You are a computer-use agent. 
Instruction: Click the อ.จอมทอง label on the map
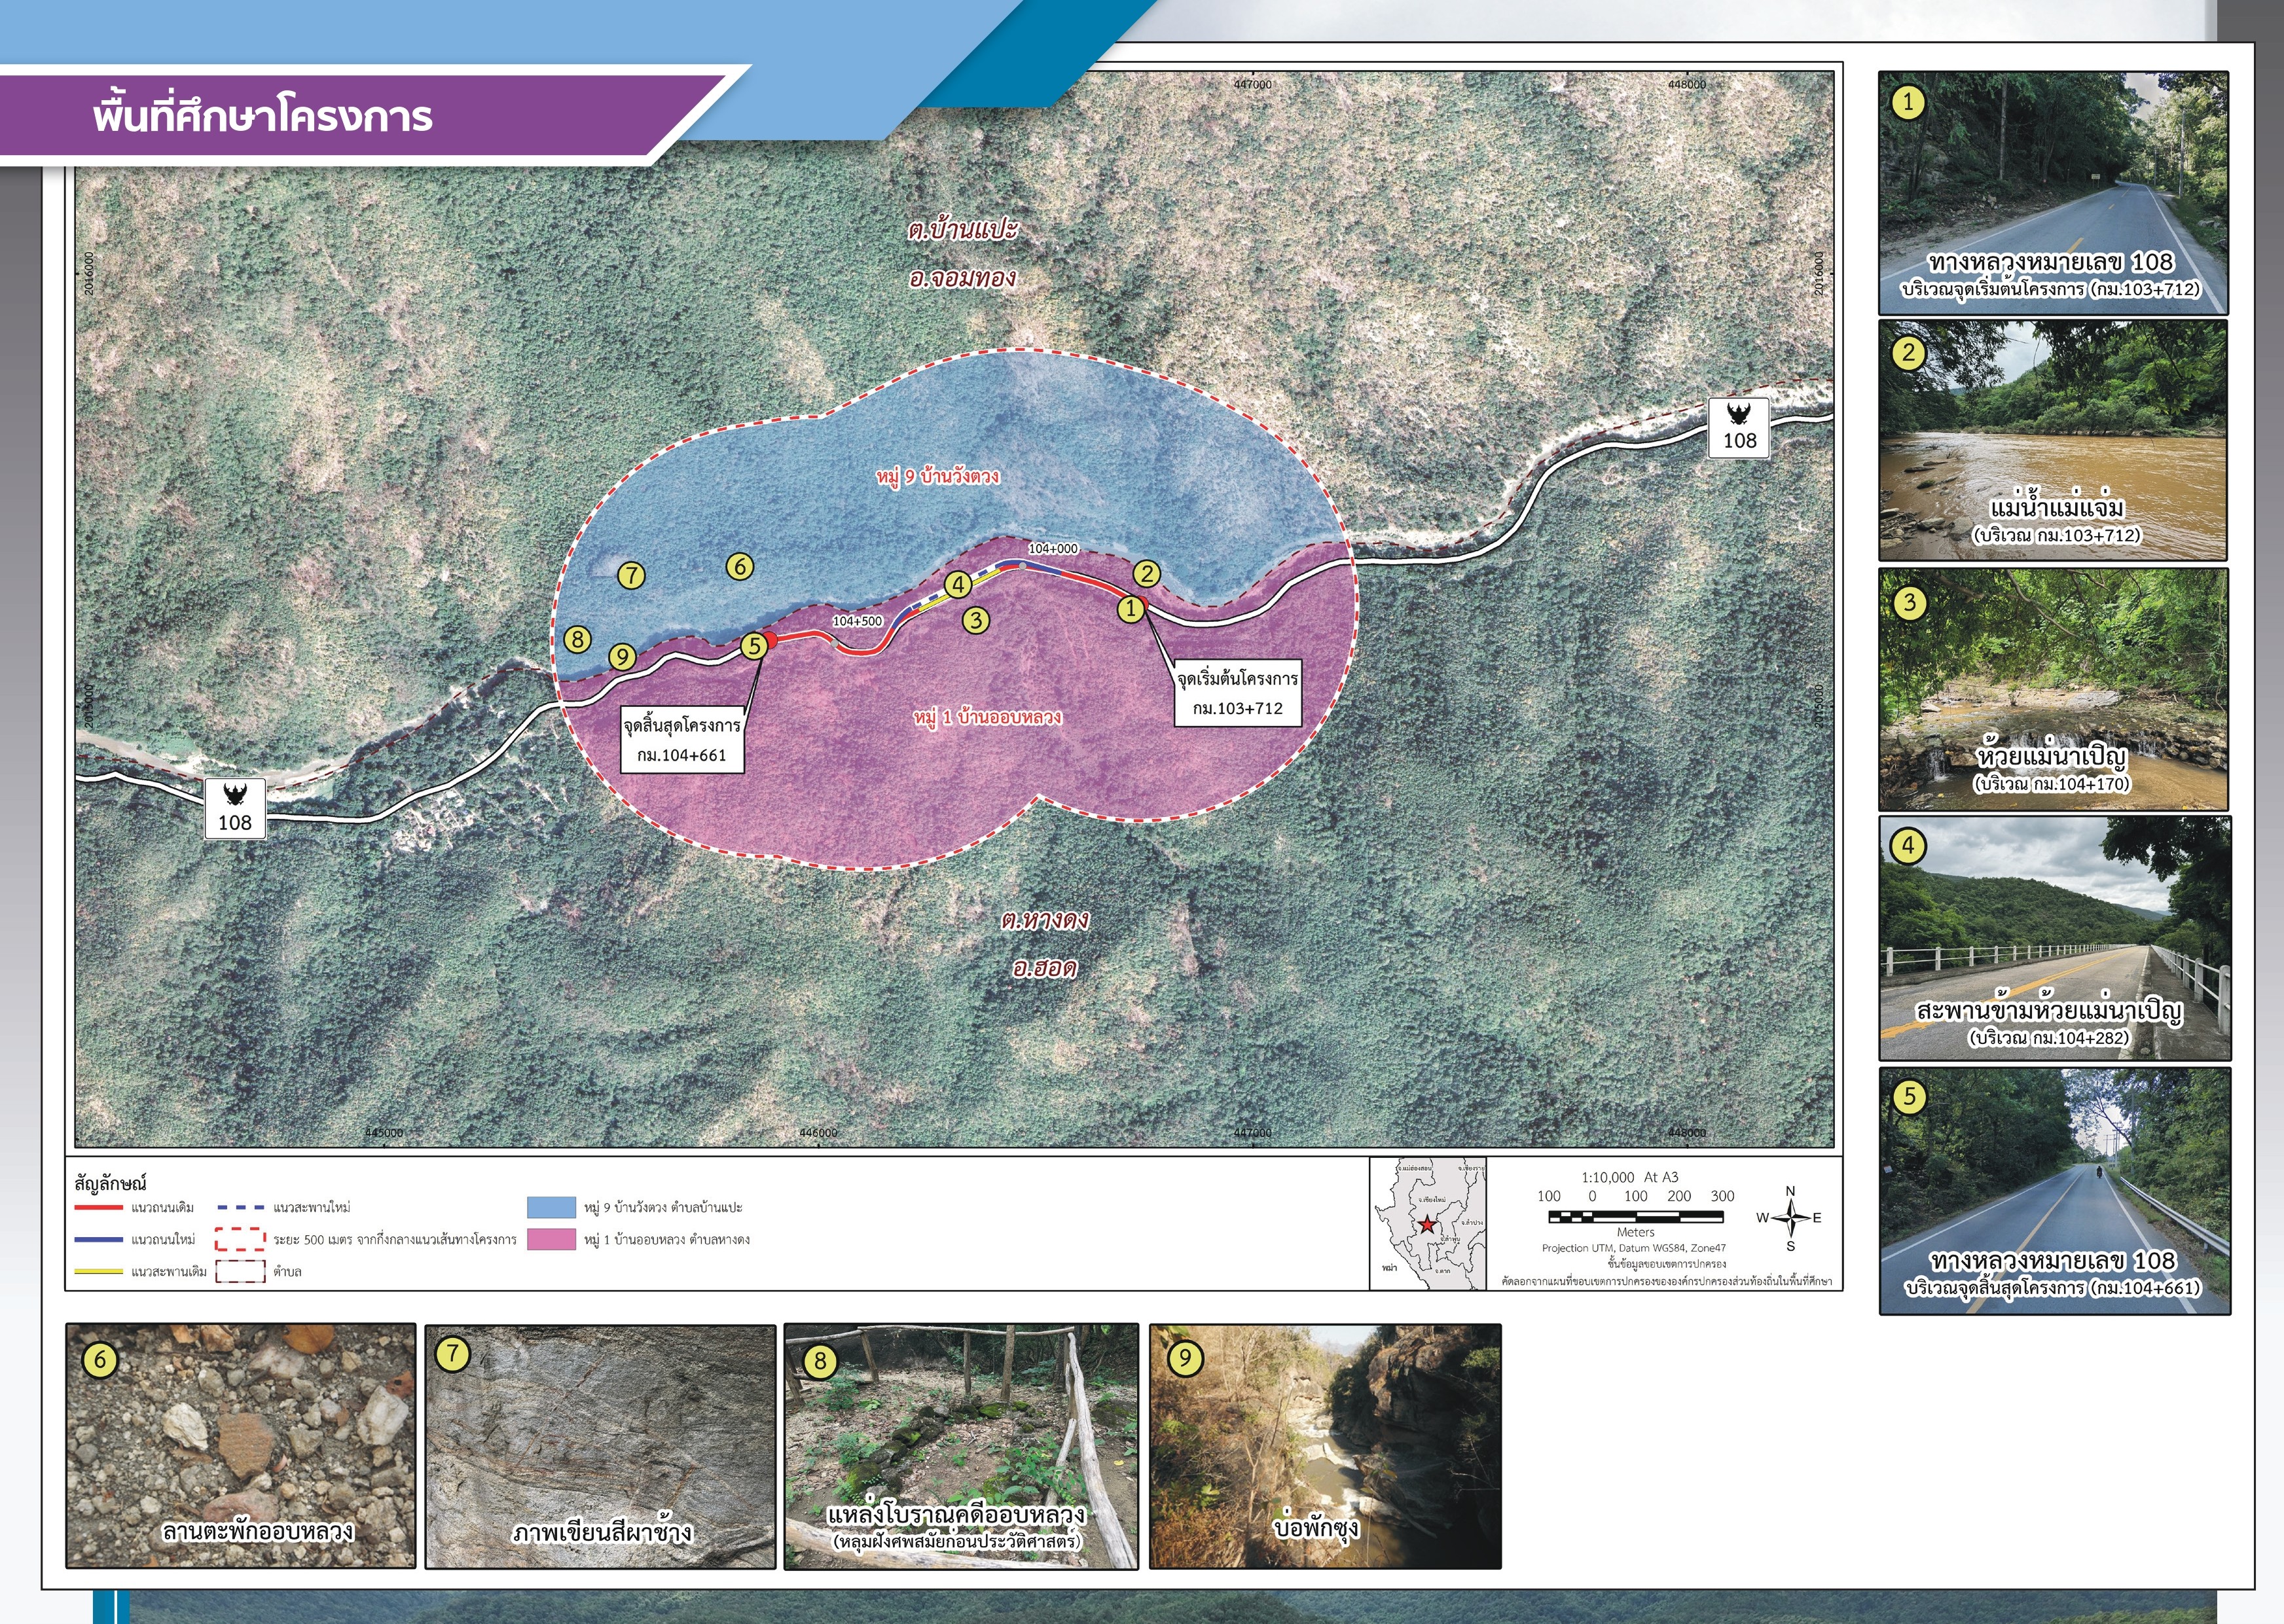tap(962, 278)
